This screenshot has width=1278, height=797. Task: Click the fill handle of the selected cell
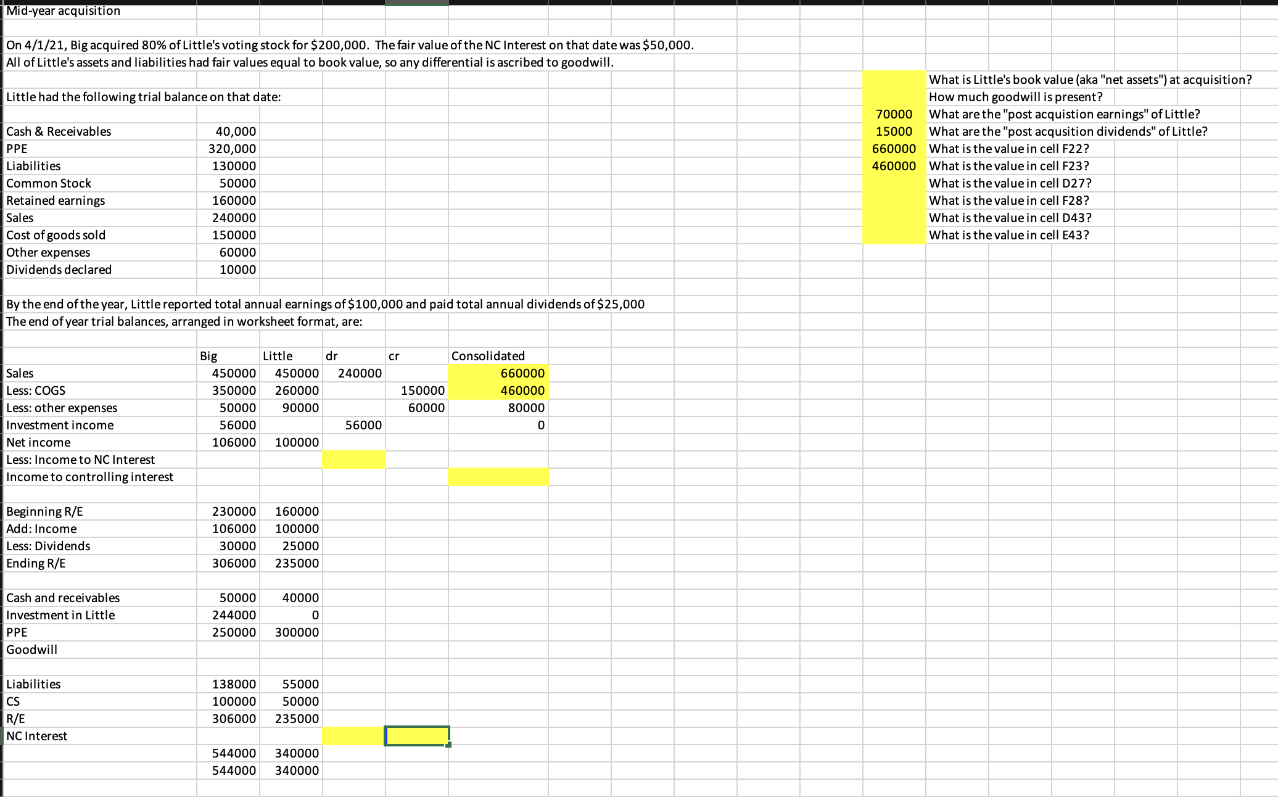[x=448, y=745]
